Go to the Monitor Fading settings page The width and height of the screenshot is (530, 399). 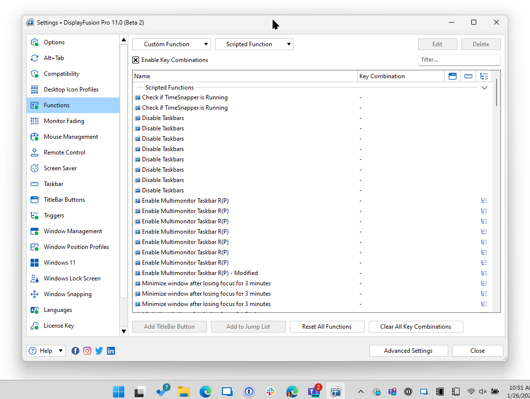pyautogui.click(x=64, y=121)
